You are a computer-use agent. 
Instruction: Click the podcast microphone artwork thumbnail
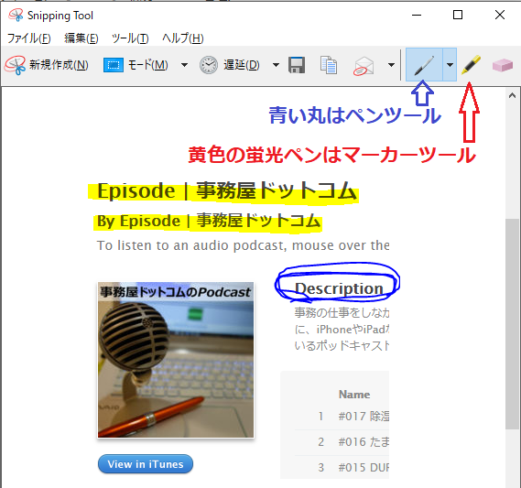coord(176,360)
